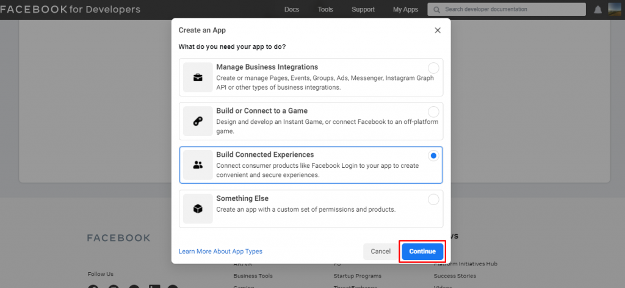Click the Create an App dialog title
Viewport: 625px width, 288px height.
click(x=202, y=31)
